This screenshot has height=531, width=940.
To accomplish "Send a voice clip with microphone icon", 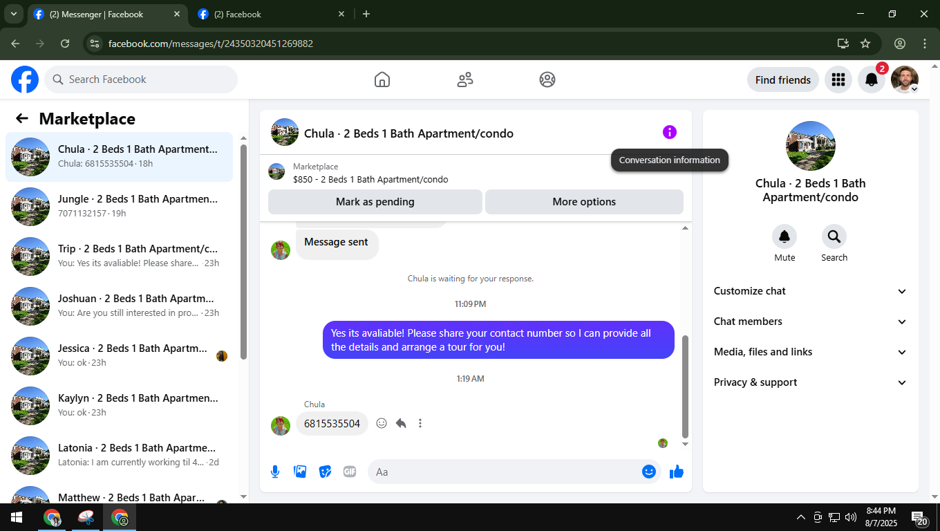I will pyautogui.click(x=275, y=472).
